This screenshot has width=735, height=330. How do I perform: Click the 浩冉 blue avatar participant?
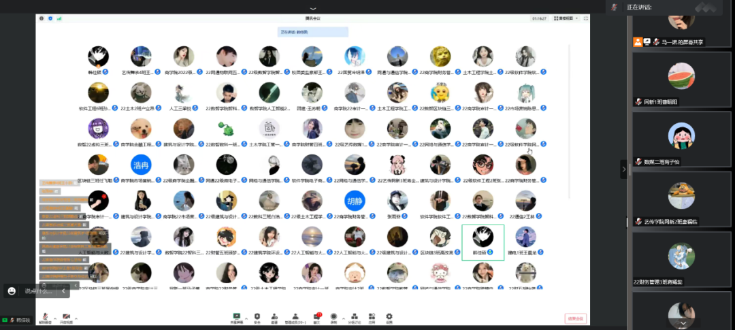[141, 165]
